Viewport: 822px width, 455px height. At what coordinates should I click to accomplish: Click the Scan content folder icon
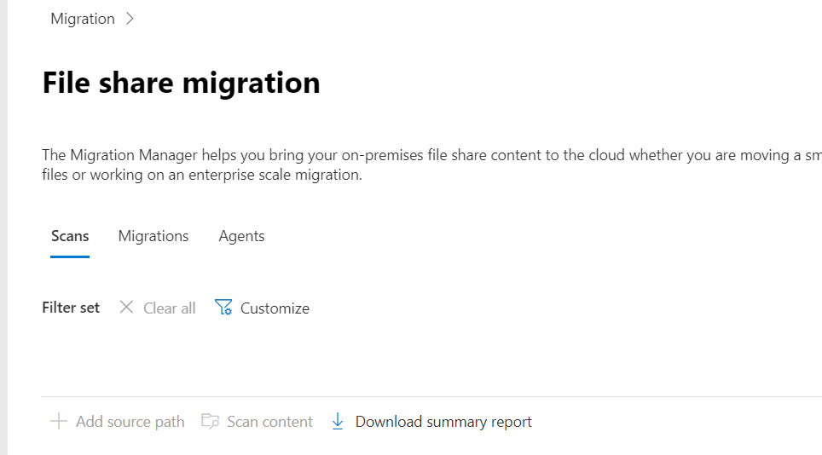coord(211,421)
